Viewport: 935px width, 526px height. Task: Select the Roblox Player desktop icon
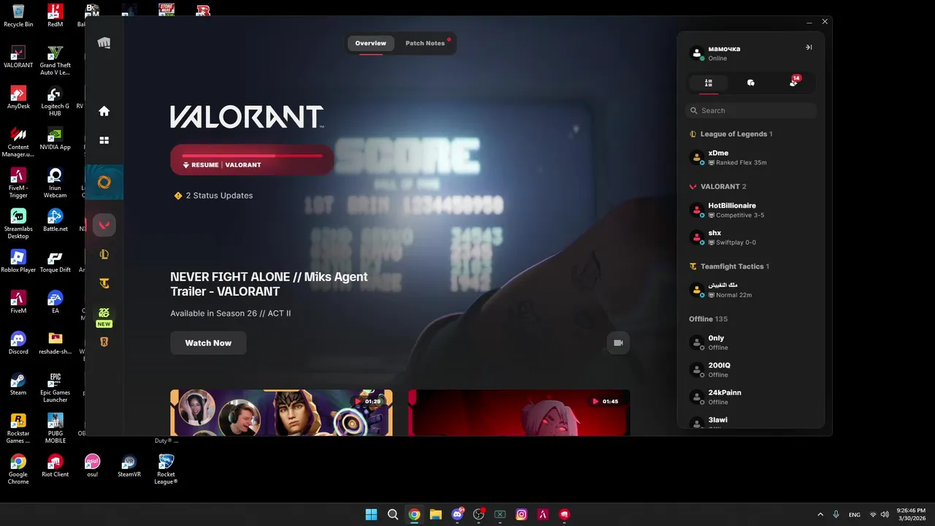pyautogui.click(x=18, y=261)
